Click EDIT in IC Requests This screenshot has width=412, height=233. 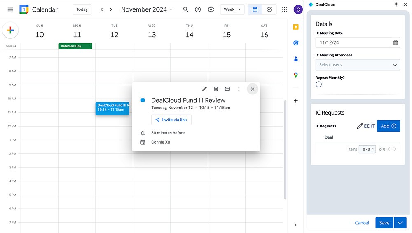click(366, 126)
